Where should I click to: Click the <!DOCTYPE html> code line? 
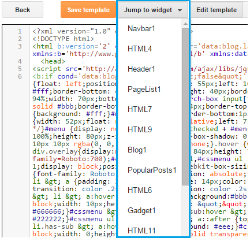click(x=63, y=39)
